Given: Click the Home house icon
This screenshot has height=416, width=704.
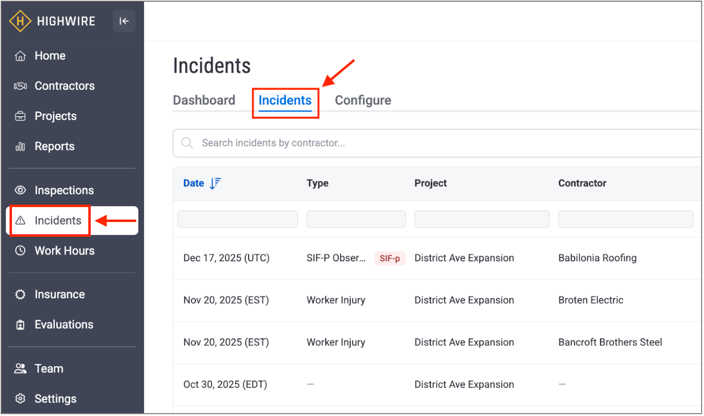Looking at the screenshot, I should [x=20, y=56].
